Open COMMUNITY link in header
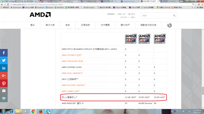The image size is (204, 114). [x=111, y=14]
